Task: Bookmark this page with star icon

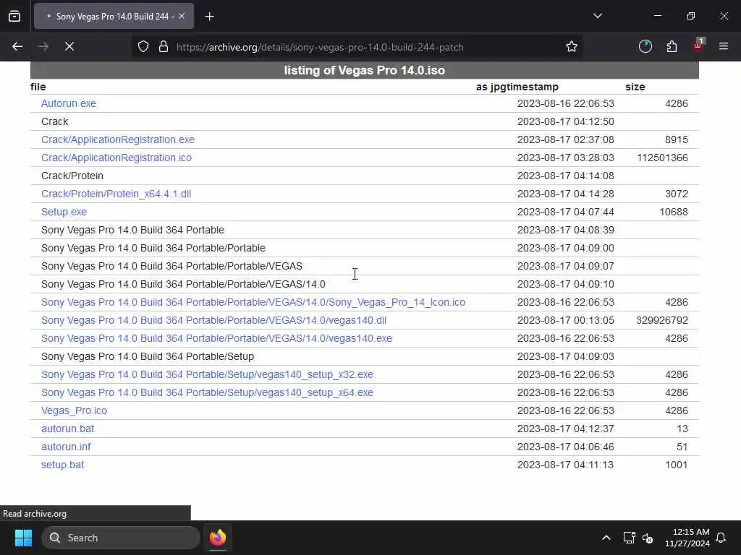Action: (x=572, y=47)
